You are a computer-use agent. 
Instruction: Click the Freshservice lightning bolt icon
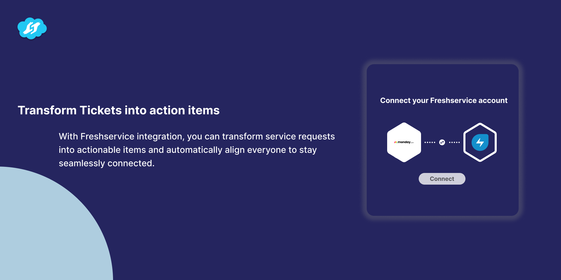pos(480,142)
